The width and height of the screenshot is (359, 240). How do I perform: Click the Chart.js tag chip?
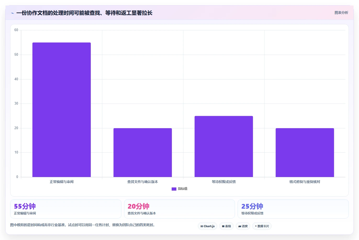(x=207, y=226)
